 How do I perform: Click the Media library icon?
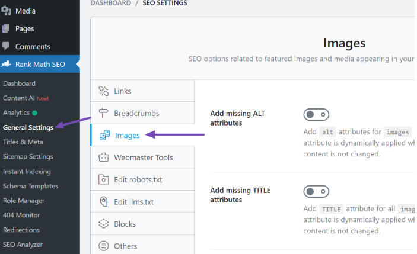click(6, 11)
